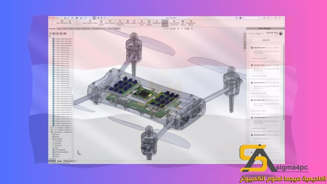Viewport: 327px width, 184px height.
Task: Switch to the Evaluate ribbon tab
Action: (78, 29)
